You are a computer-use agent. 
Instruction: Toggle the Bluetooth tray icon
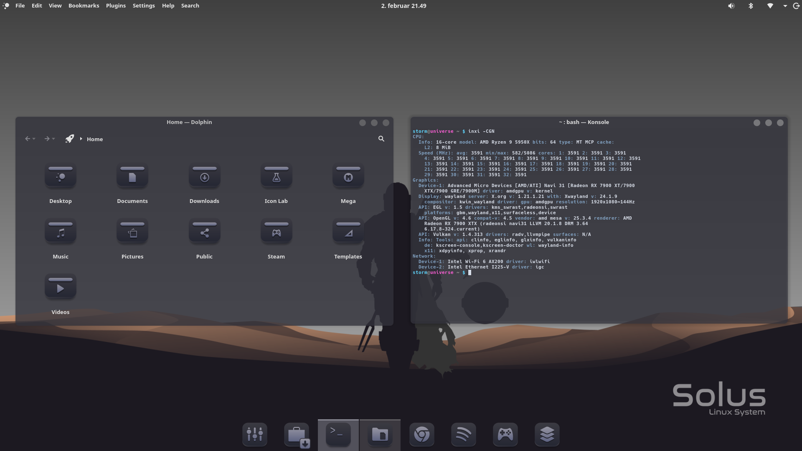point(750,6)
